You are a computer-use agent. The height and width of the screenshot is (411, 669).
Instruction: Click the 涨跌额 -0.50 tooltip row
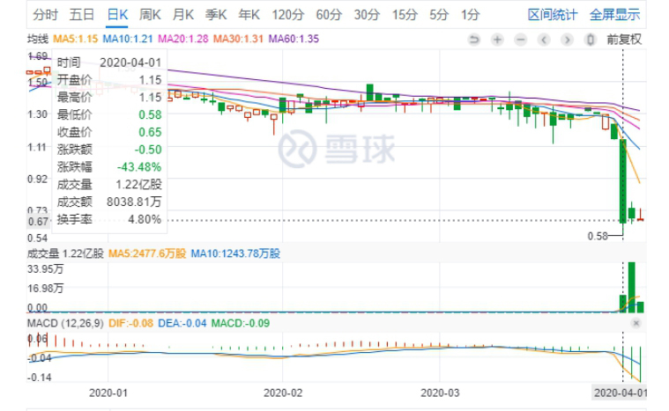tap(109, 150)
